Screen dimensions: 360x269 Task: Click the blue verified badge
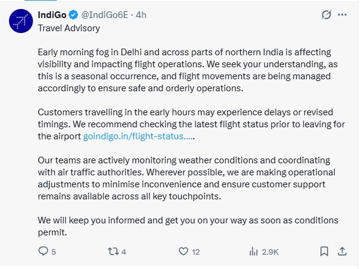point(73,14)
